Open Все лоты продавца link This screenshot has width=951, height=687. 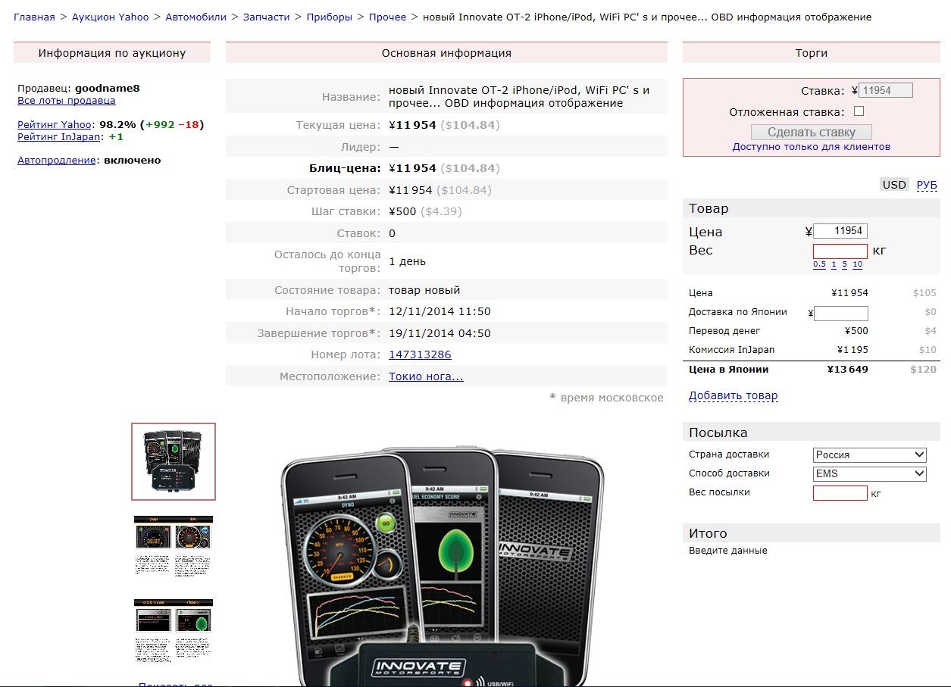(x=67, y=101)
